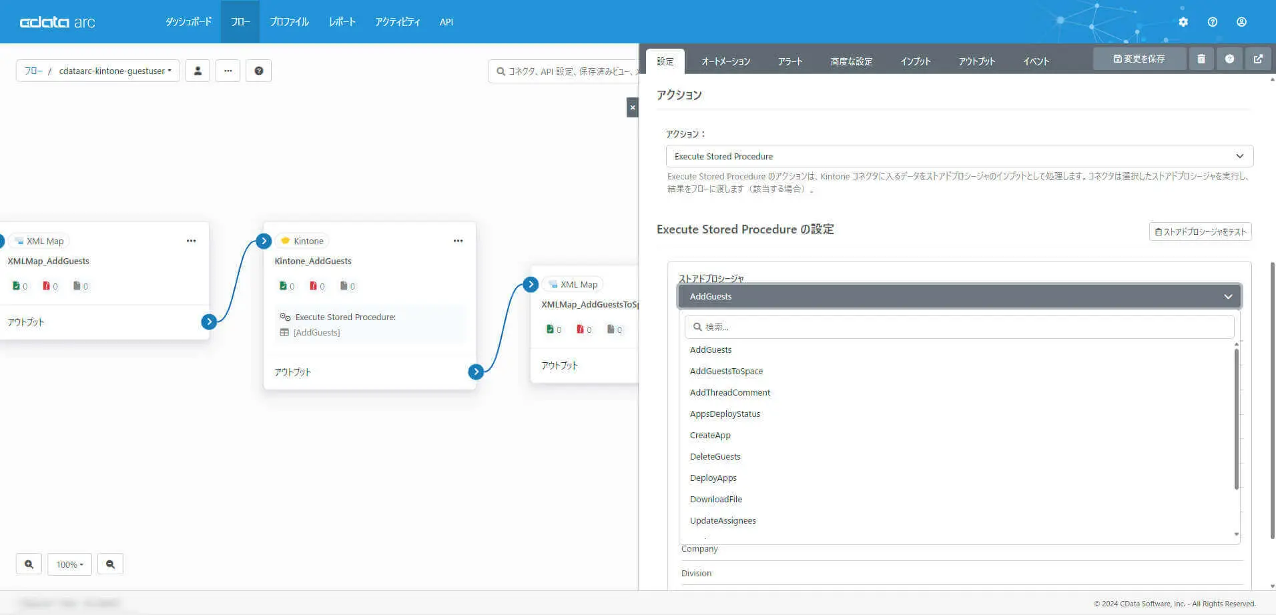Click the XMLMap_AddGuests output port arrow
Viewport: 1276px width, 615px height.
click(209, 322)
